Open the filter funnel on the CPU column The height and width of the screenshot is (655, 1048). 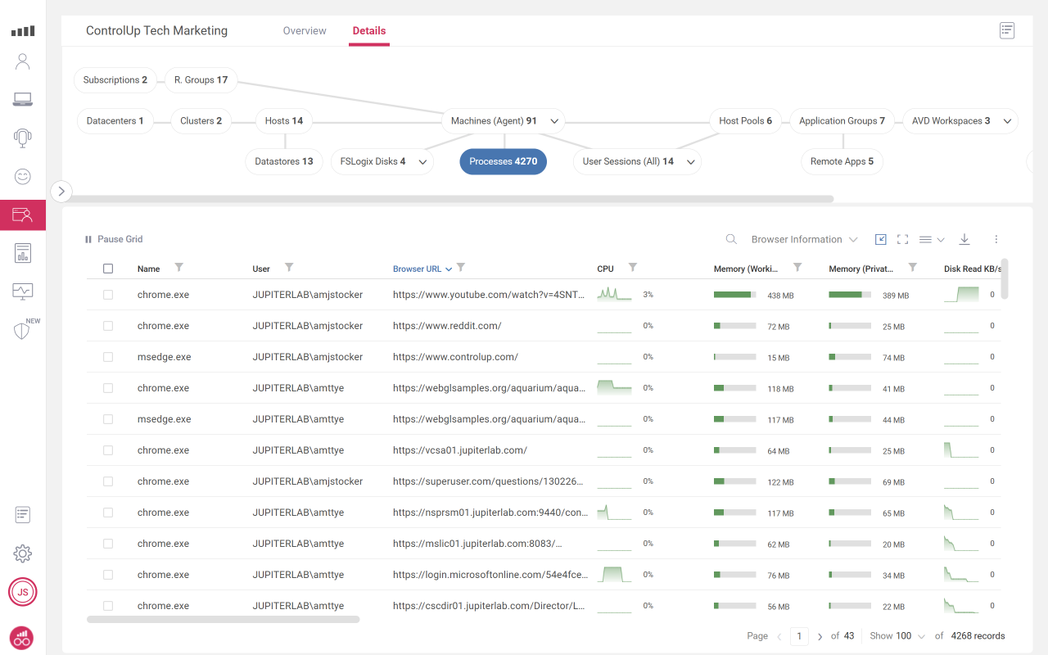(632, 268)
